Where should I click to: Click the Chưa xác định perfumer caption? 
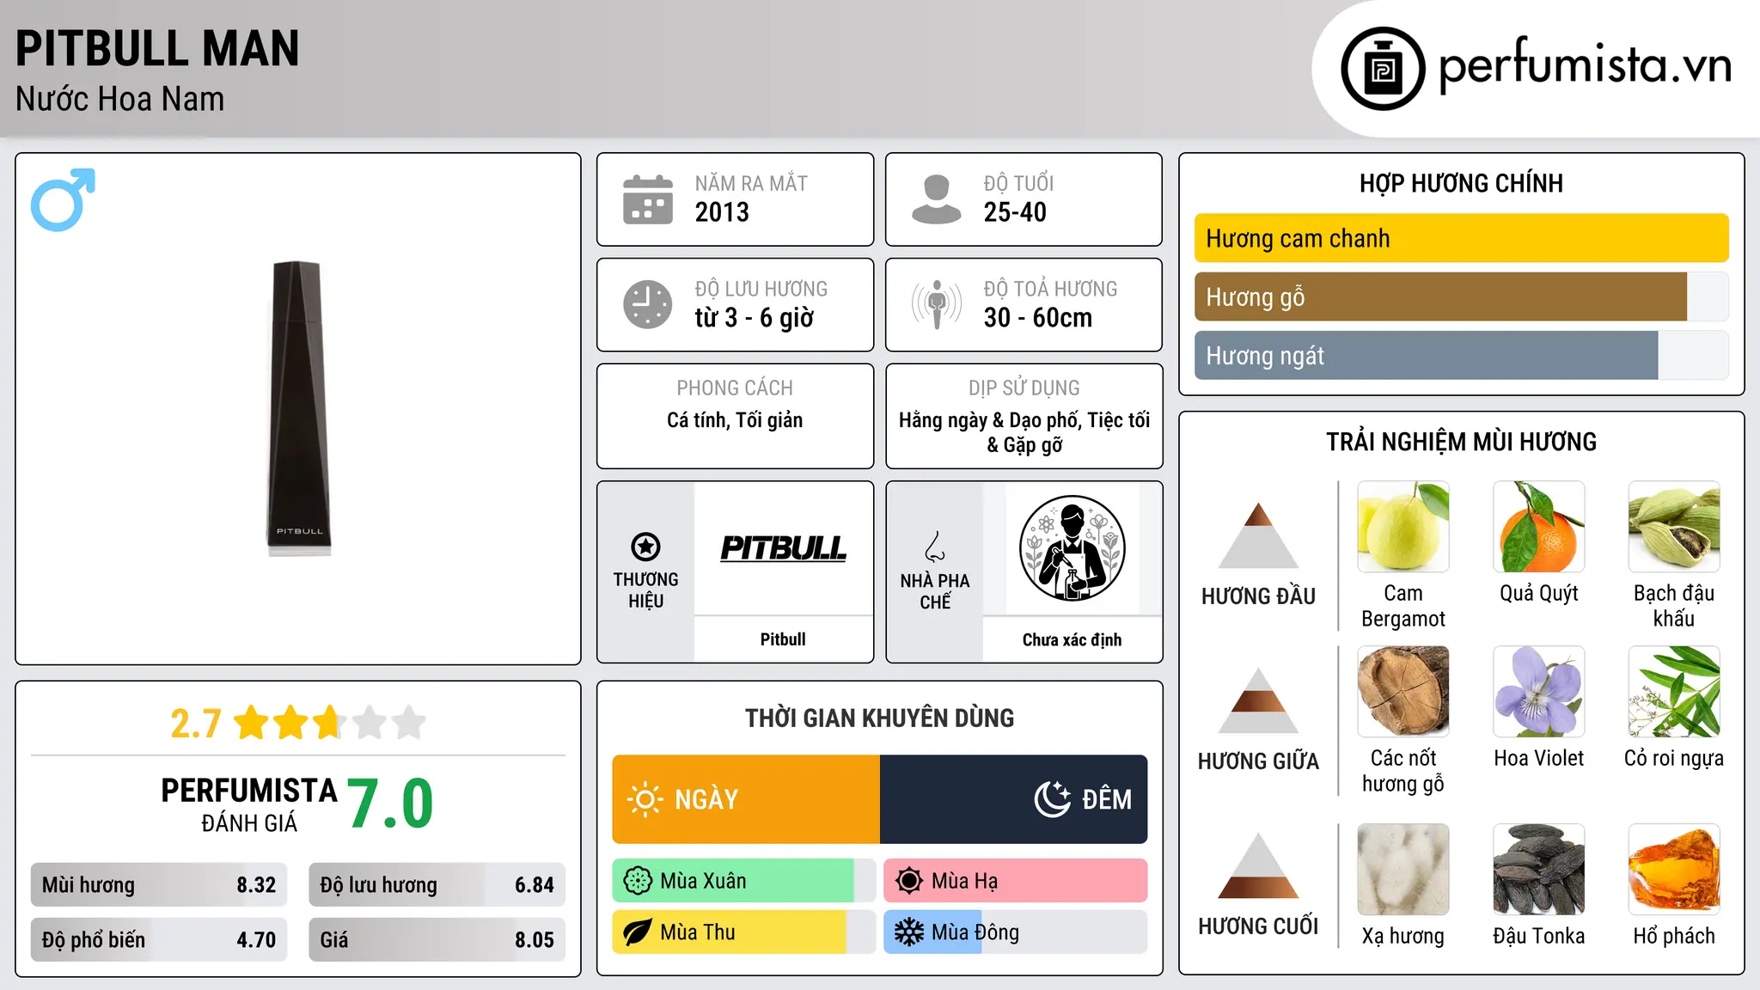click(x=1072, y=640)
